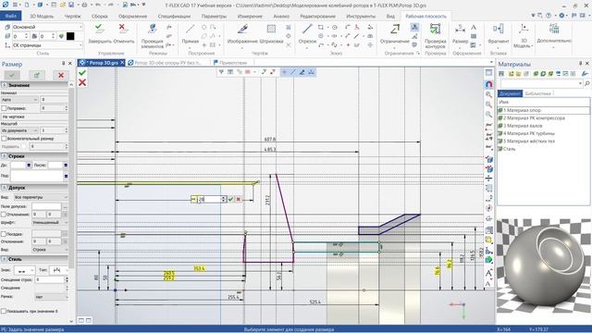592x333 pixels.
Task: Click the help icon in title area
Action: (549, 16)
